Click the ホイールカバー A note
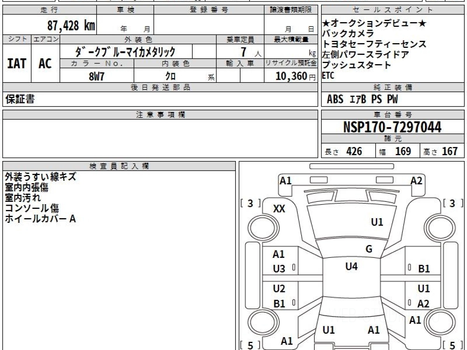The image size is (467, 350). click(x=40, y=219)
